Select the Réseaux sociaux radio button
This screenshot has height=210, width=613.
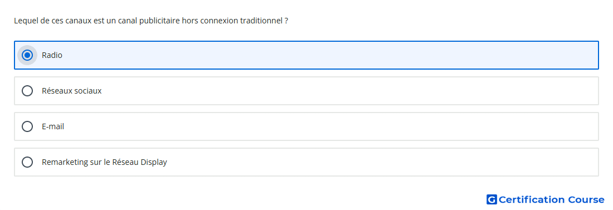coord(27,91)
